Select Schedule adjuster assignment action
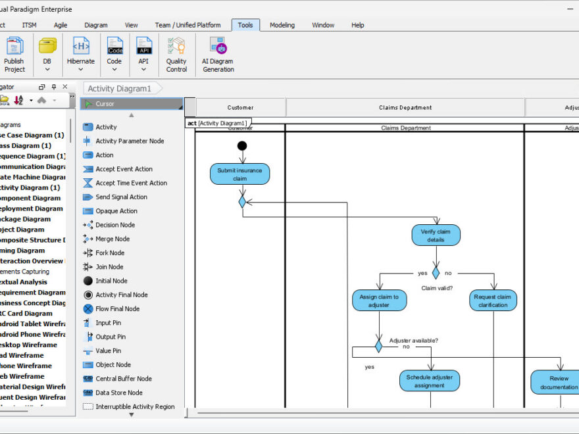Viewport: 579px width, 434px height. (x=430, y=381)
